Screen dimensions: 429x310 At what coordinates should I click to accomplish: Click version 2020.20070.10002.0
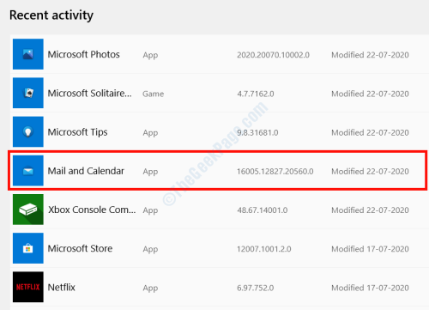click(273, 55)
